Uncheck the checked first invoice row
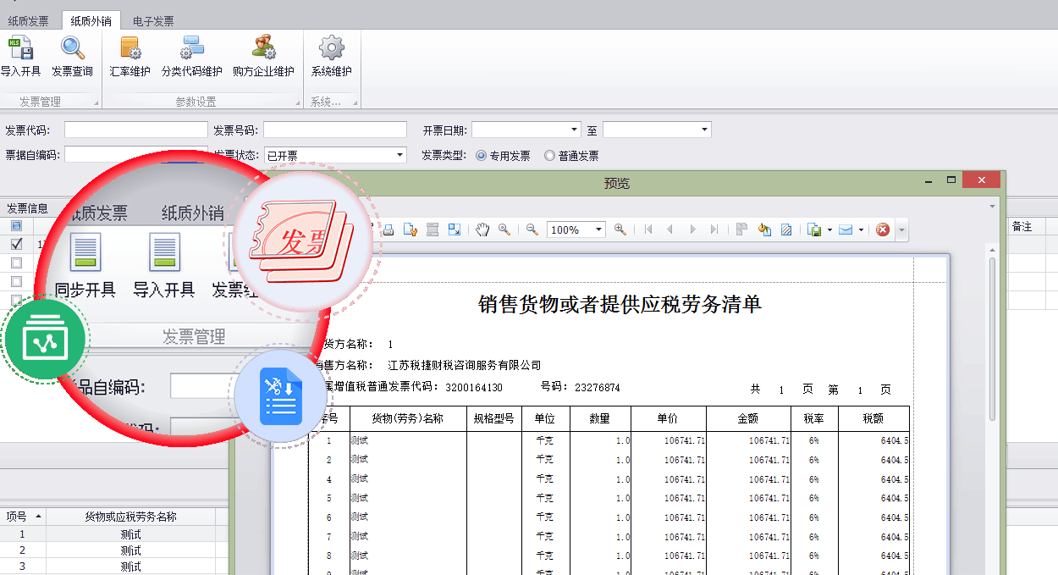 pos(16,244)
